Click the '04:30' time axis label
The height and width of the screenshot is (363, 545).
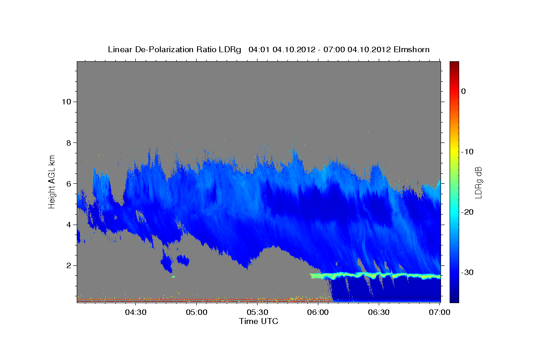[x=135, y=312]
